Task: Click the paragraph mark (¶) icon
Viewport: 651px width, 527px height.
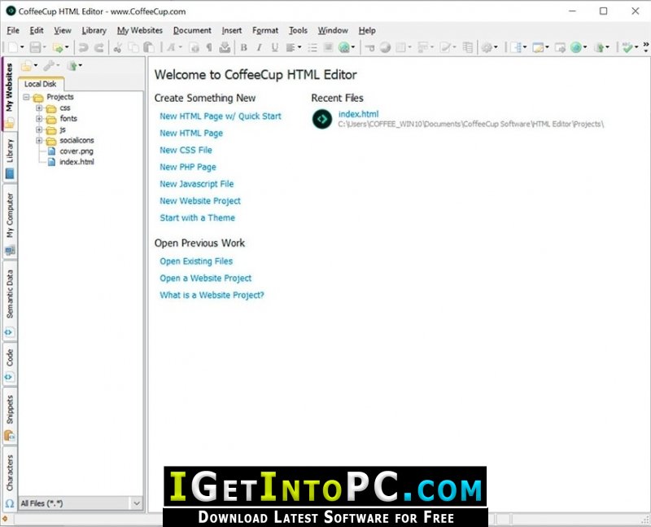Action: (x=209, y=47)
